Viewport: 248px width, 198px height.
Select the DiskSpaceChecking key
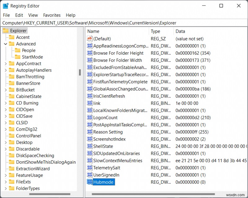pos(35,155)
